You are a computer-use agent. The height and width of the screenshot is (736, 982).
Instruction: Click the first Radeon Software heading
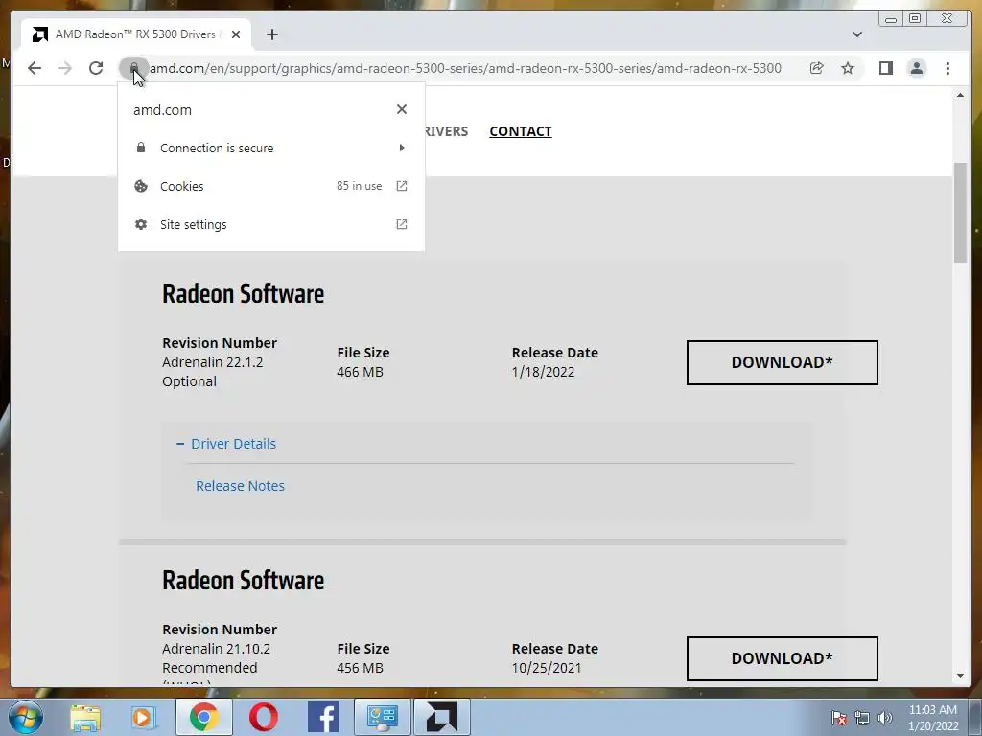coord(243,293)
